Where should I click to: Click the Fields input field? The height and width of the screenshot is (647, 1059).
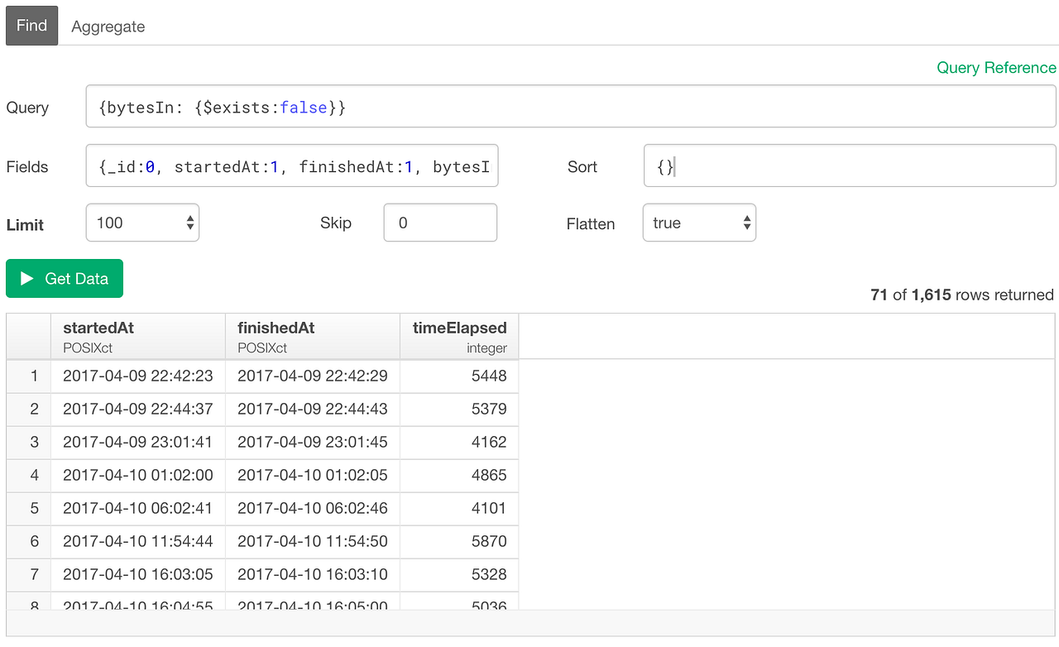click(x=291, y=165)
